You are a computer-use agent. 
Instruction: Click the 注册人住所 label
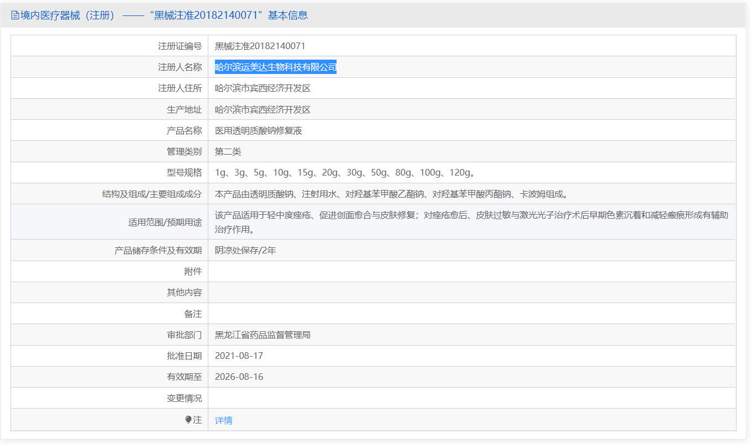[180, 88]
